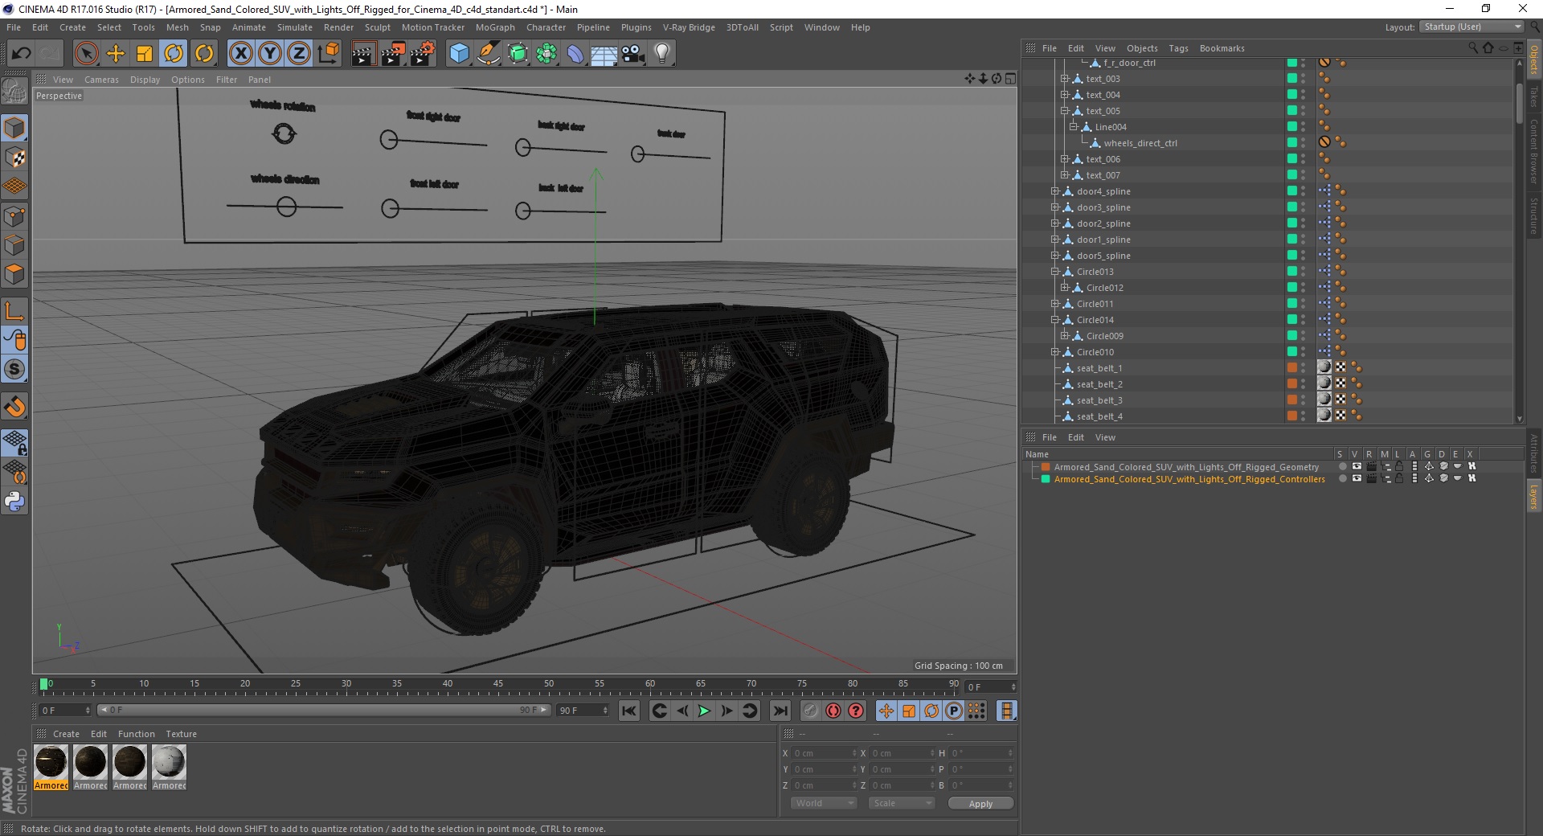Screen dimensions: 1543x836
Task: Click the timeline playhead at frame 0
Action: coord(44,685)
